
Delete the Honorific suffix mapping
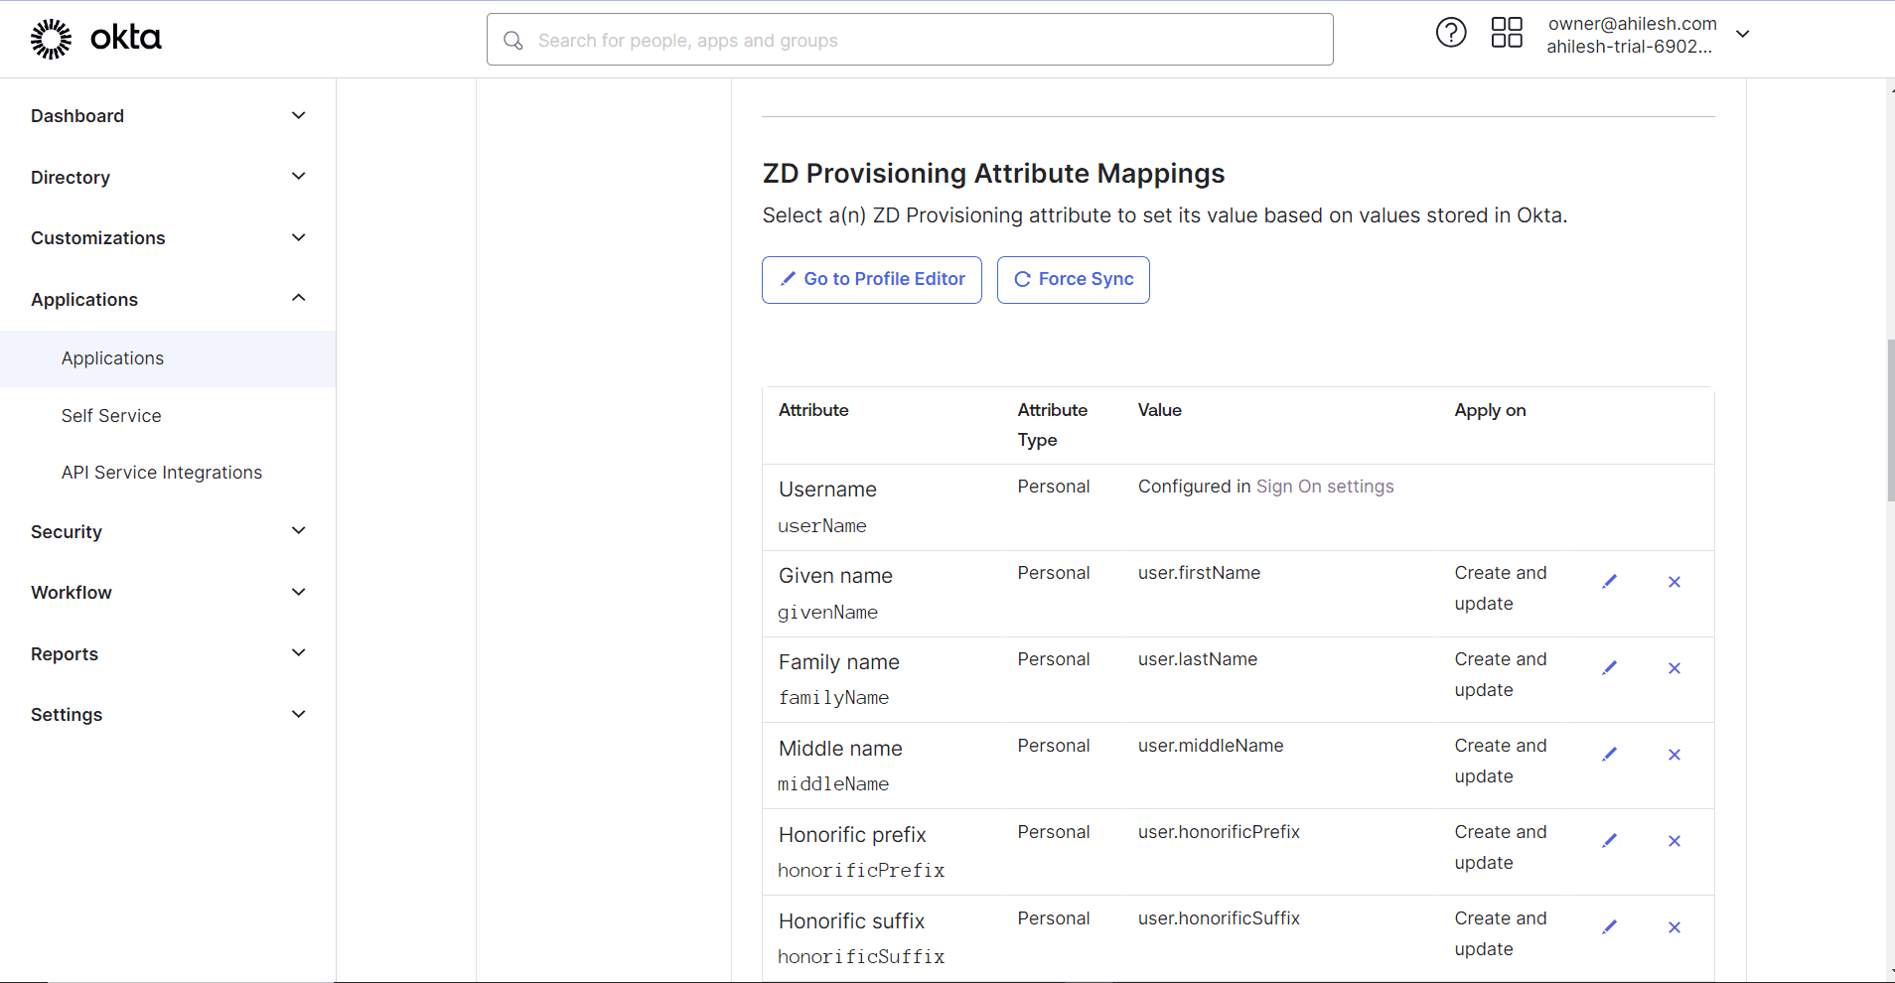coord(1674,927)
